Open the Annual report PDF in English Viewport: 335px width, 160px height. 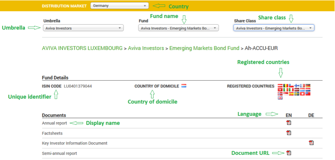289,123
